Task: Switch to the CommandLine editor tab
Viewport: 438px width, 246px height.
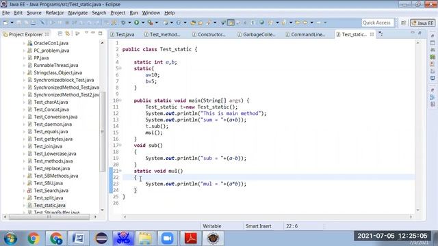Action: 306,35
